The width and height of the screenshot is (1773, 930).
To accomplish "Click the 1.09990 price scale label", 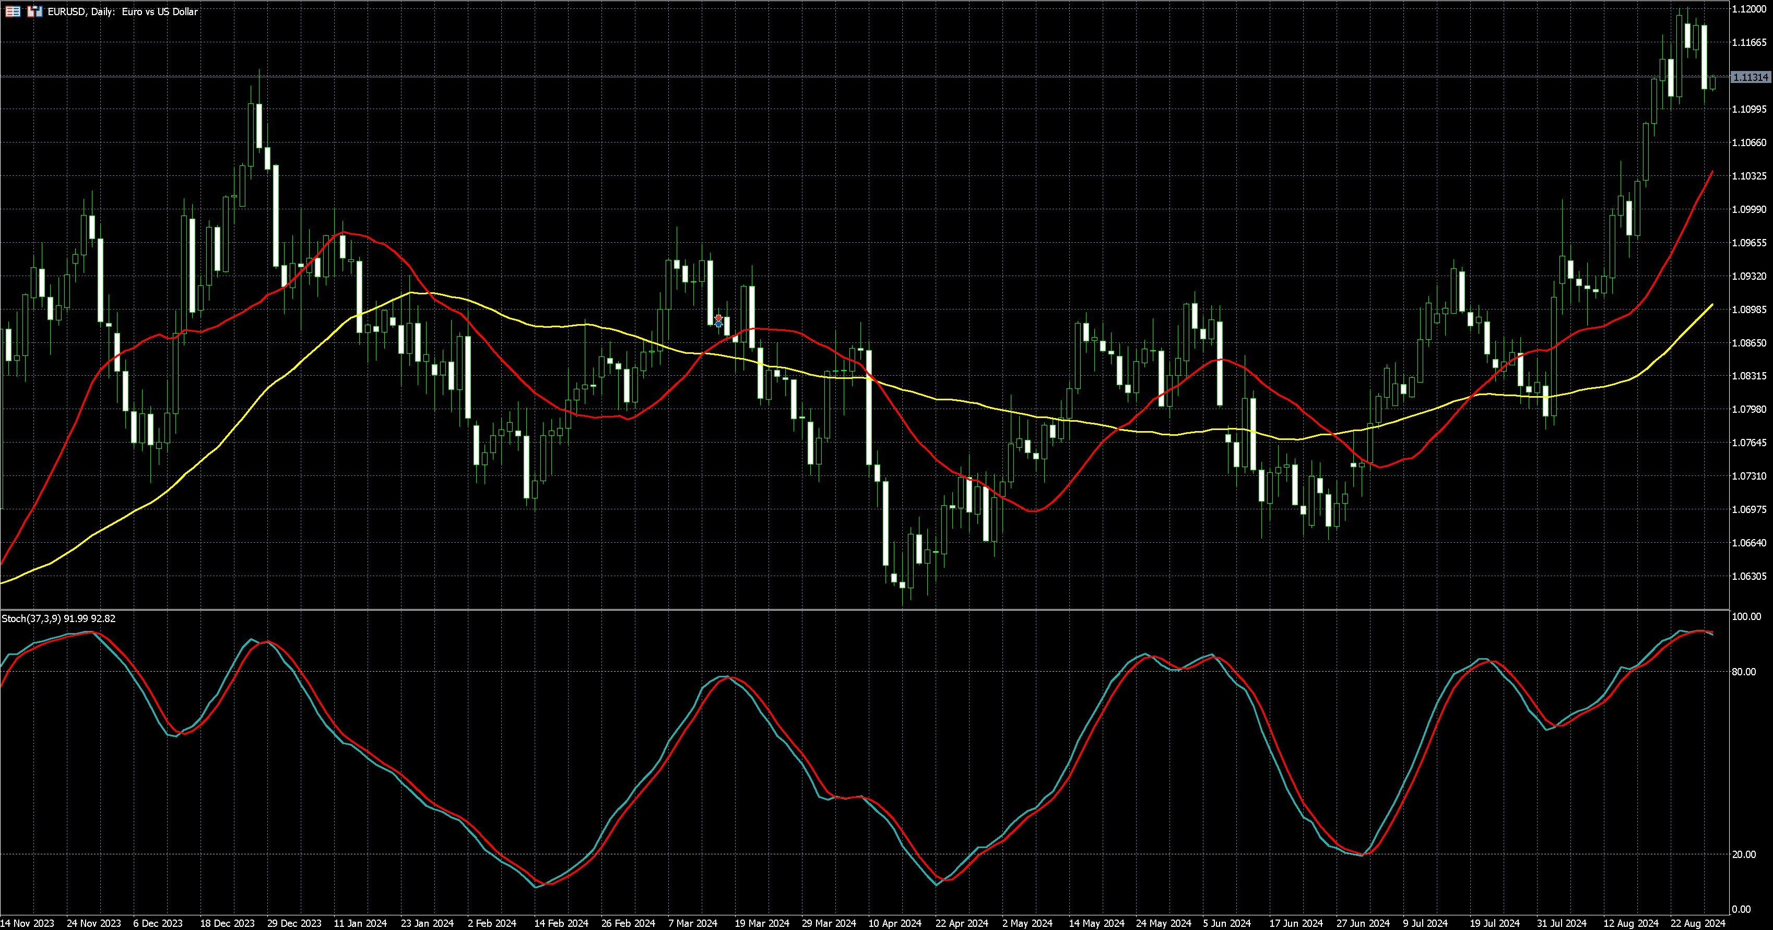I will pos(1749,210).
